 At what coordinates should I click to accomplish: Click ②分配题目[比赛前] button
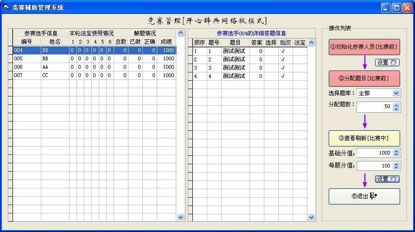click(x=364, y=78)
